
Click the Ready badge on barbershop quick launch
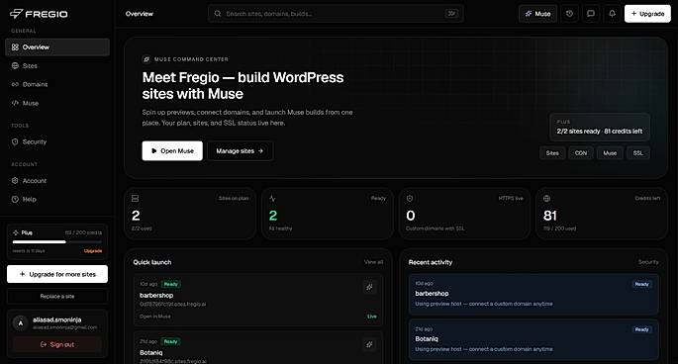(x=171, y=284)
